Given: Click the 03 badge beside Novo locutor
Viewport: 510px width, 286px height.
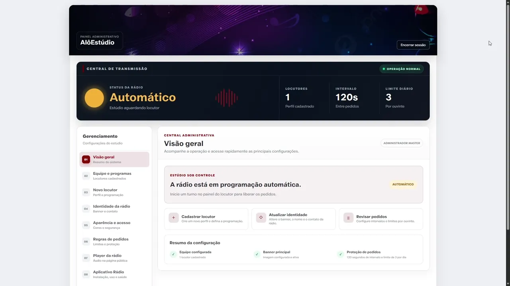Looking at the screenshot, I should click(x=86, y=192).
